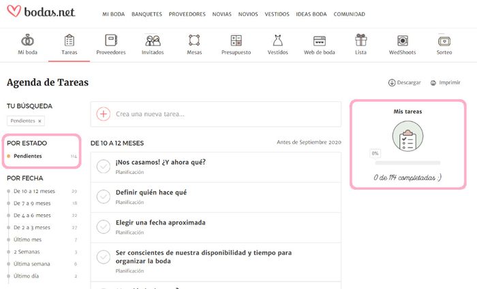Open the COMUNIDAD menu
The image size is (477, 289).
(x=349, y=14)
